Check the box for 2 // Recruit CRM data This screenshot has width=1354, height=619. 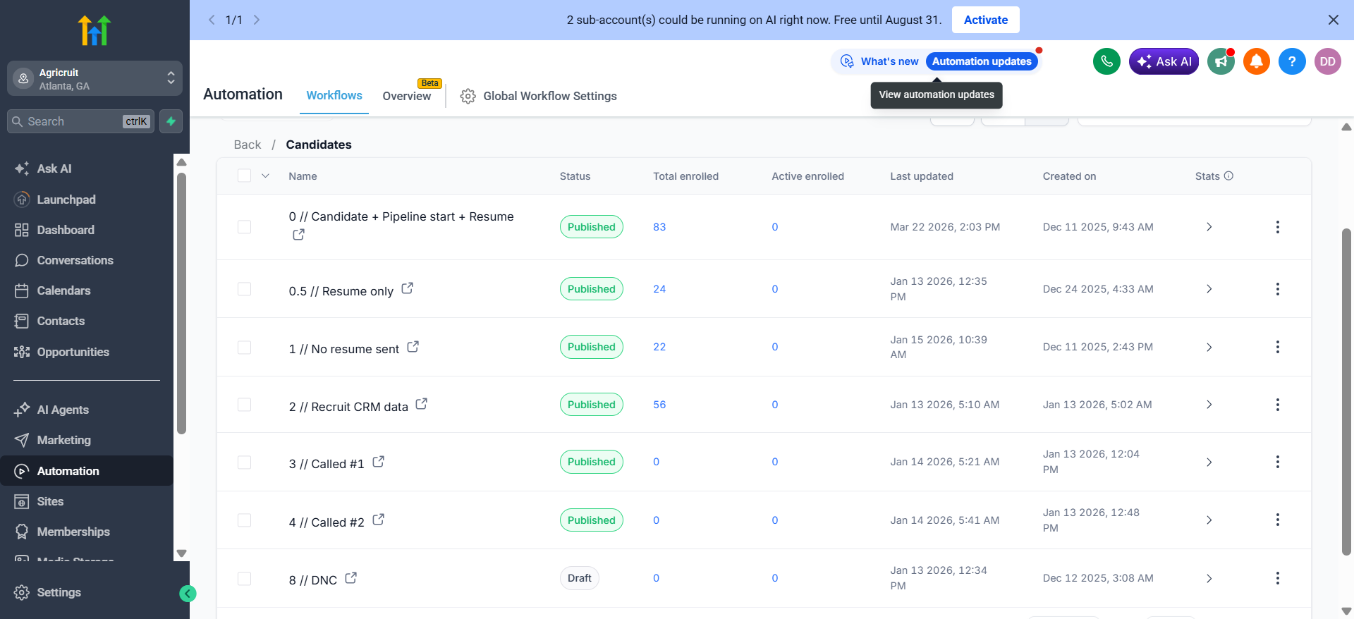245,405
